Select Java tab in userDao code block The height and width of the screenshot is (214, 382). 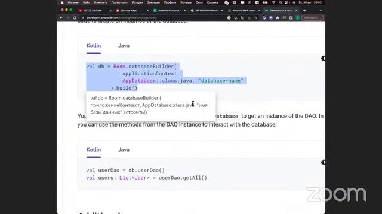[124, 150]
